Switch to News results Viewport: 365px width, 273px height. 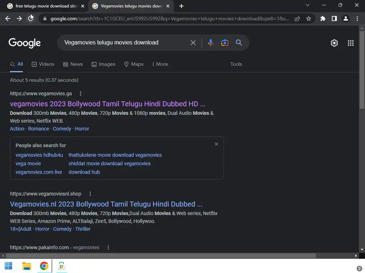73,64
